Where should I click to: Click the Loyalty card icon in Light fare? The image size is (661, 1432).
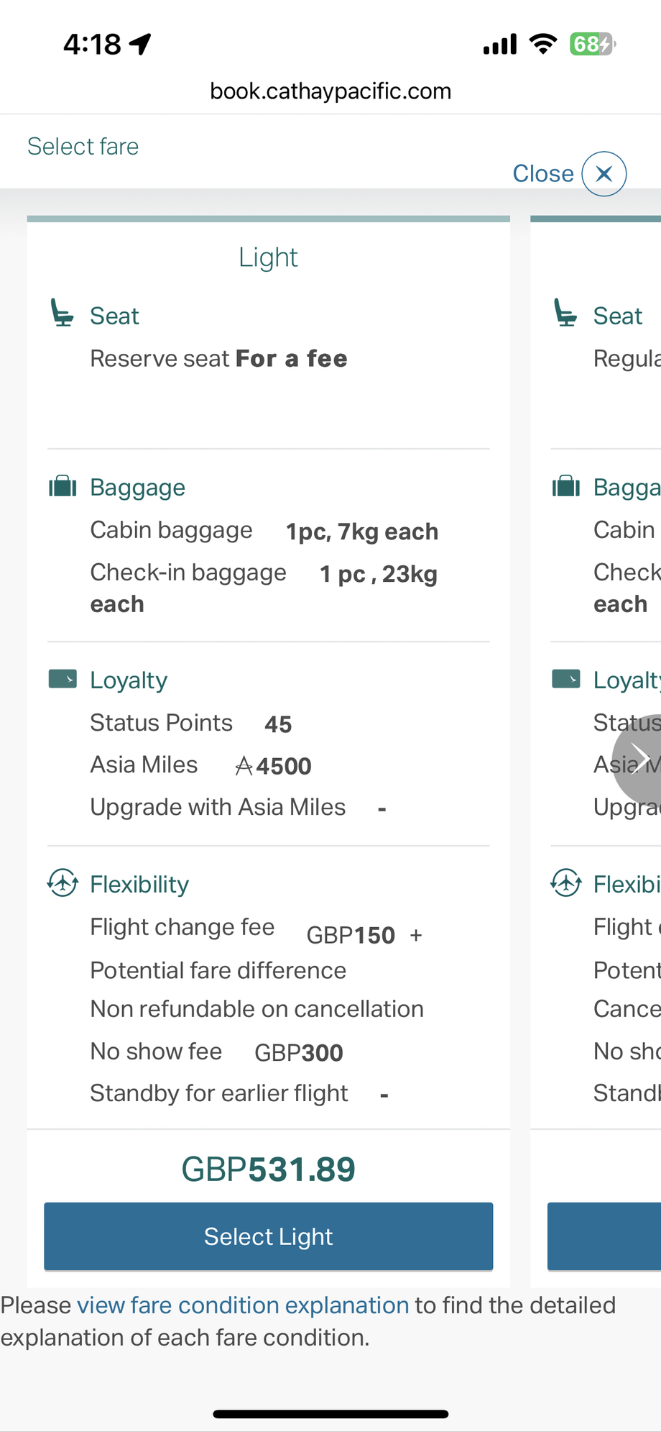point(63,679)
